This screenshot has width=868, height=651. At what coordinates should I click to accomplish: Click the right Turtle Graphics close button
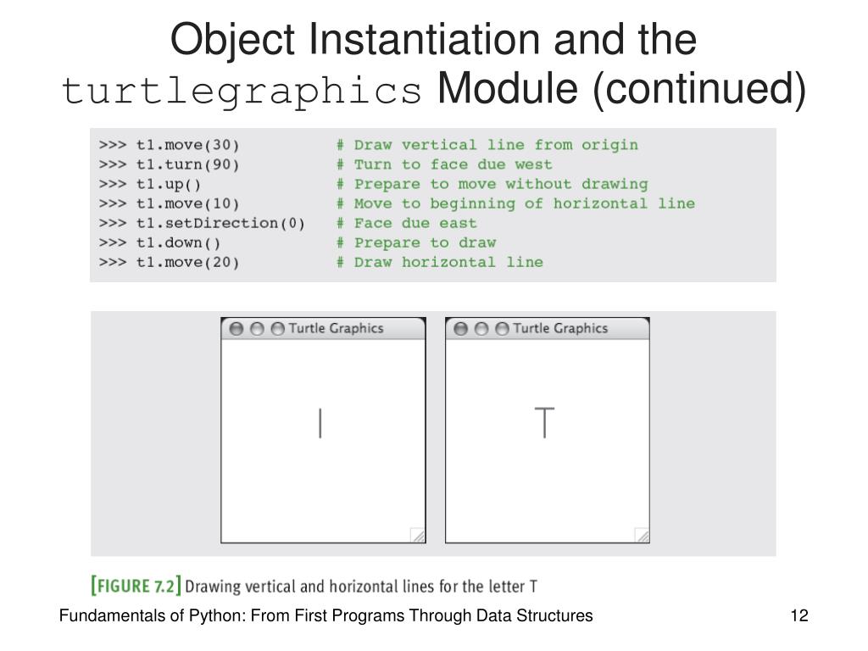point(460,329)
